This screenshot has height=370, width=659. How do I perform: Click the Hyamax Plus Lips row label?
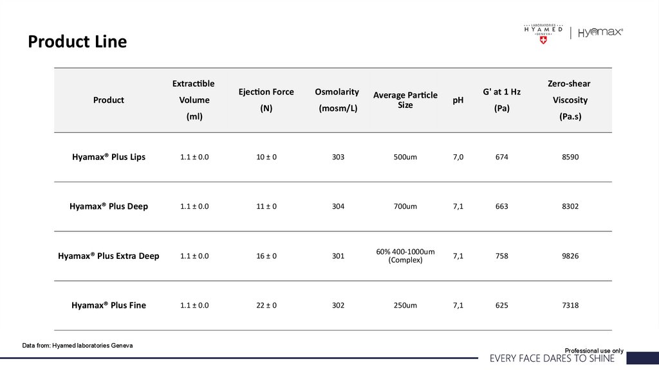[x=109, y=157]
